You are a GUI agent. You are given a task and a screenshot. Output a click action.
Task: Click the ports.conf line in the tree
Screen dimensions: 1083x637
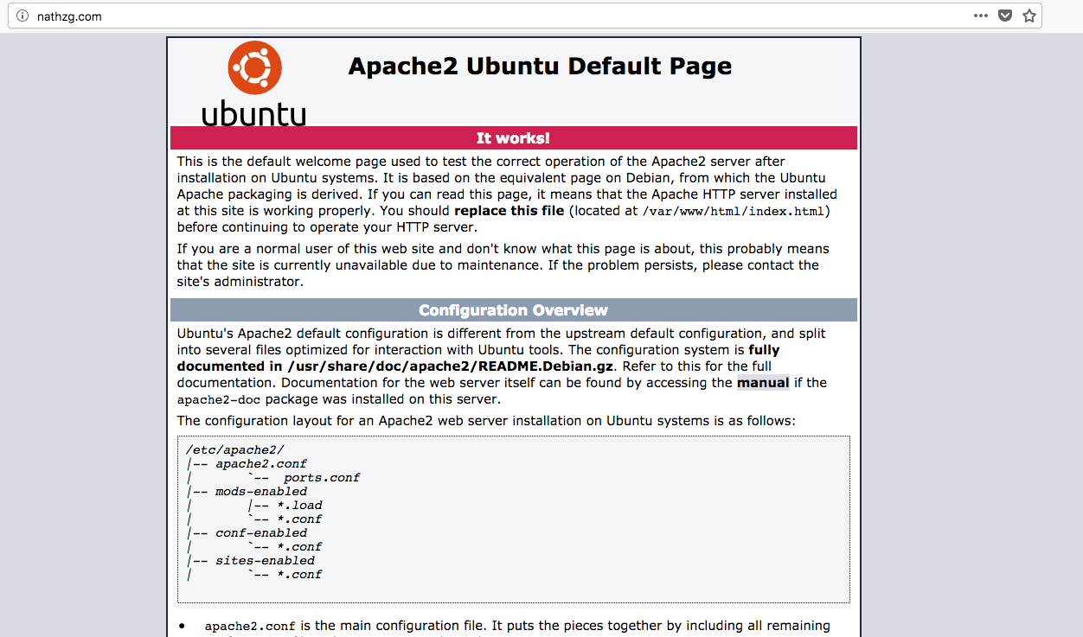pyautogui.click(x=322, y=477)
